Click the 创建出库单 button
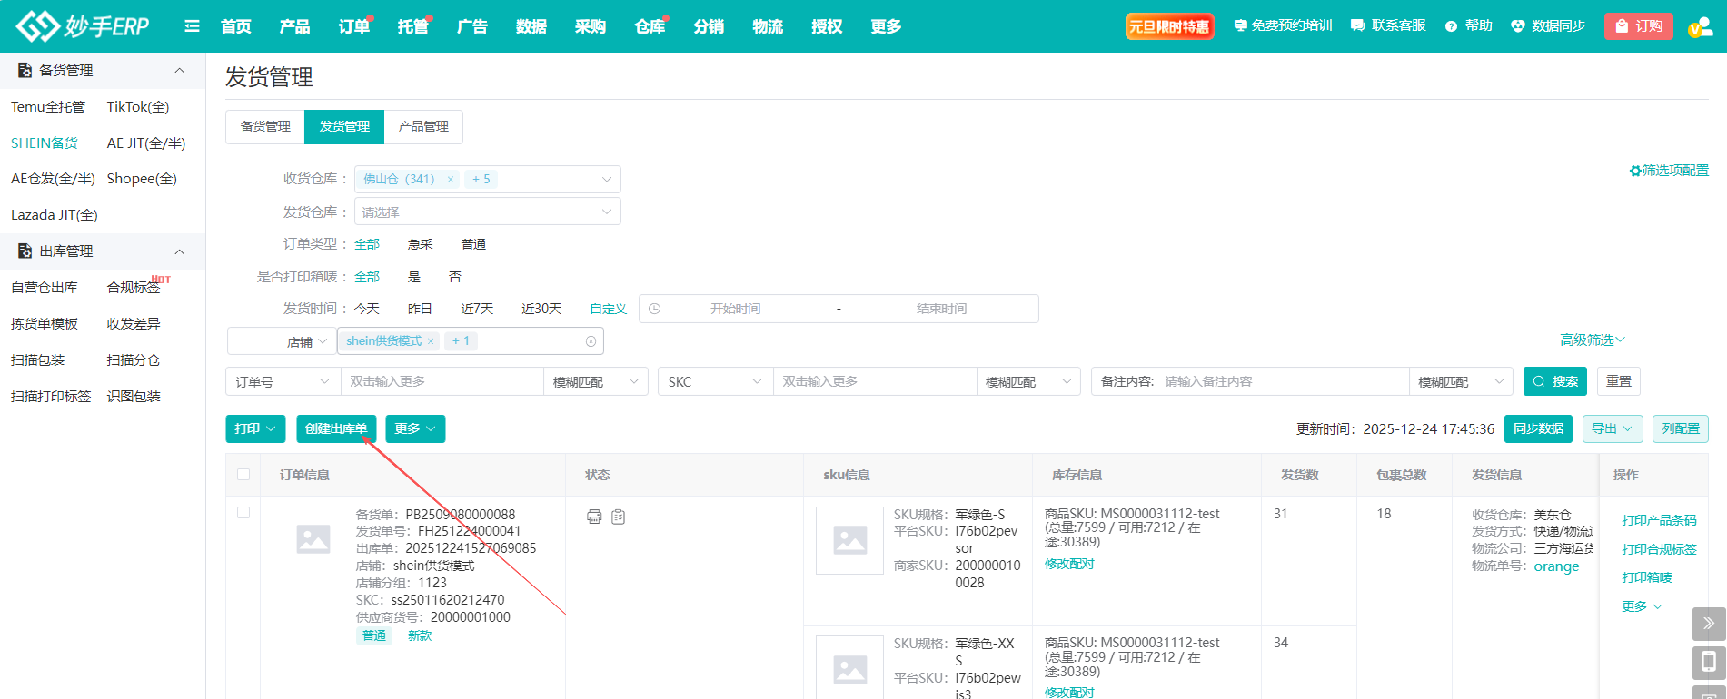Screen dimensions: 1727x699 point(336,428)
